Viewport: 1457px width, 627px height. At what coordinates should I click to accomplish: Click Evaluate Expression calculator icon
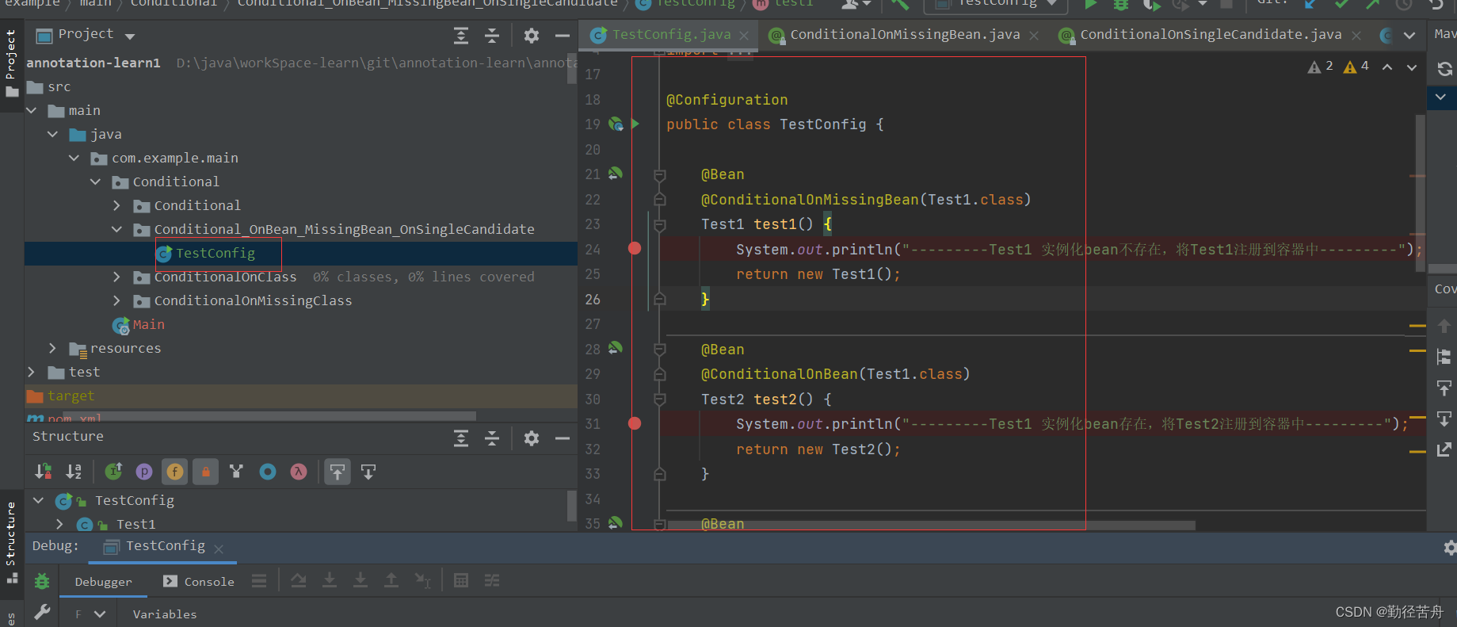tap(461, 581)
